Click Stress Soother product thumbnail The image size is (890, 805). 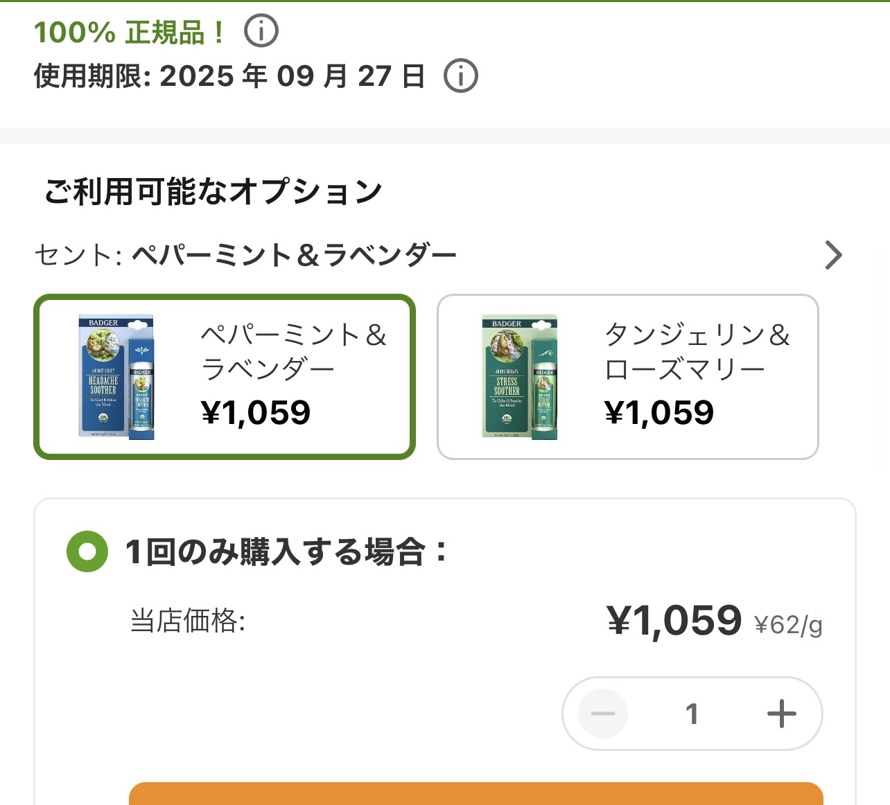[x=520, y=377]
